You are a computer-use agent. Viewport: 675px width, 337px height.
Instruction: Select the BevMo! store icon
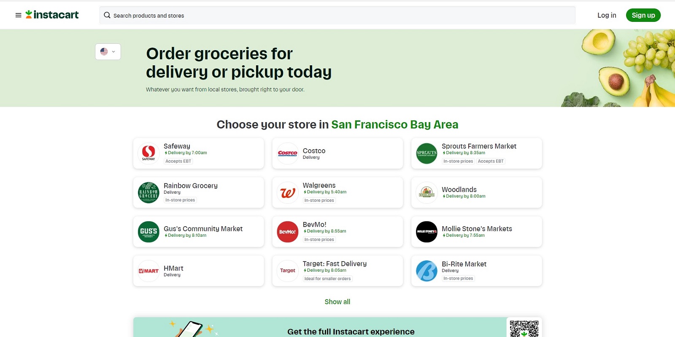tap(287, 232)
